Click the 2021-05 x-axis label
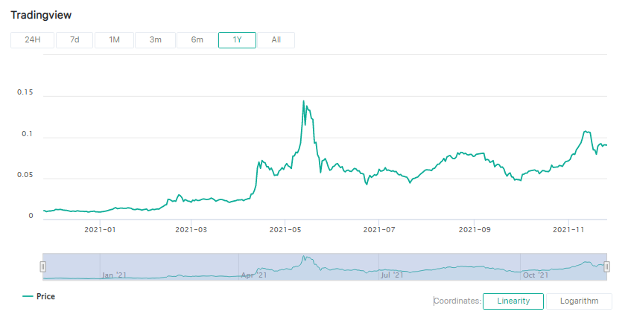The image size is (631, 323). pos(285,230)
